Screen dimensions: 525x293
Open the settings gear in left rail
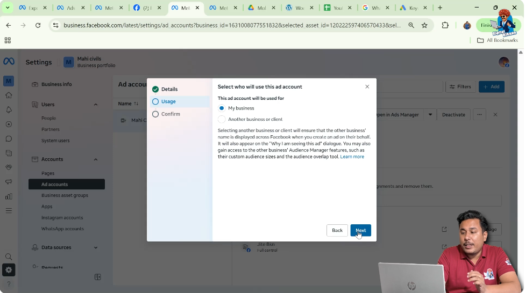[9, 270]
